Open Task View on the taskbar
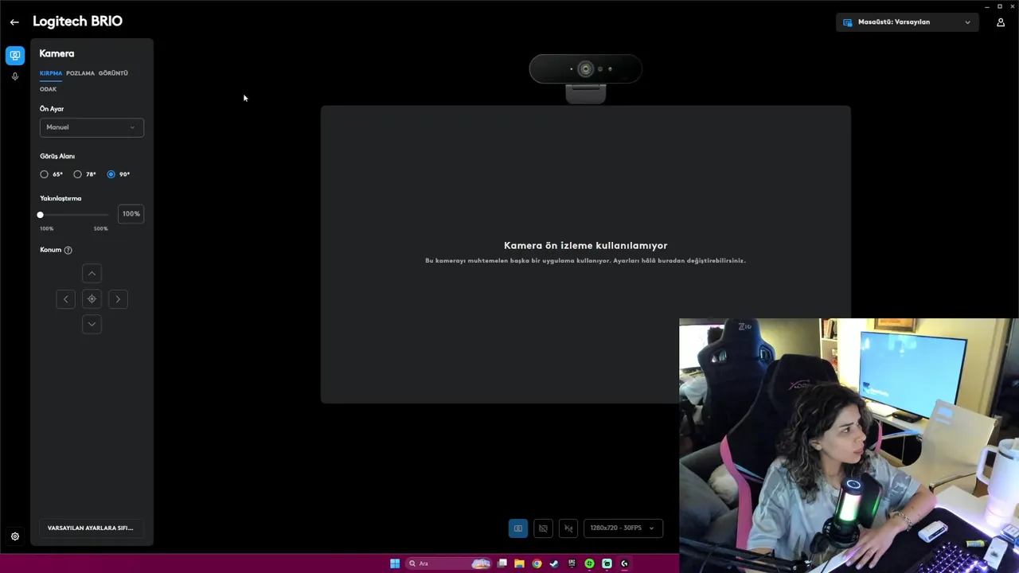Screen dimensions: 1019x573 coord(502,563)
